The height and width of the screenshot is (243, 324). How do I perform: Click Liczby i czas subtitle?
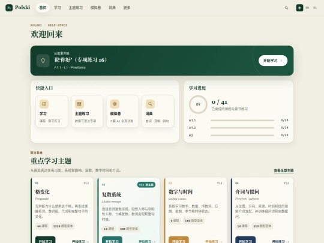(x=177, y=199)
